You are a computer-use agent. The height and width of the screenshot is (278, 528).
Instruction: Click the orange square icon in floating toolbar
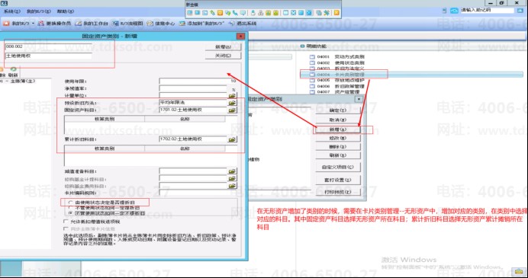click(220, 13)
